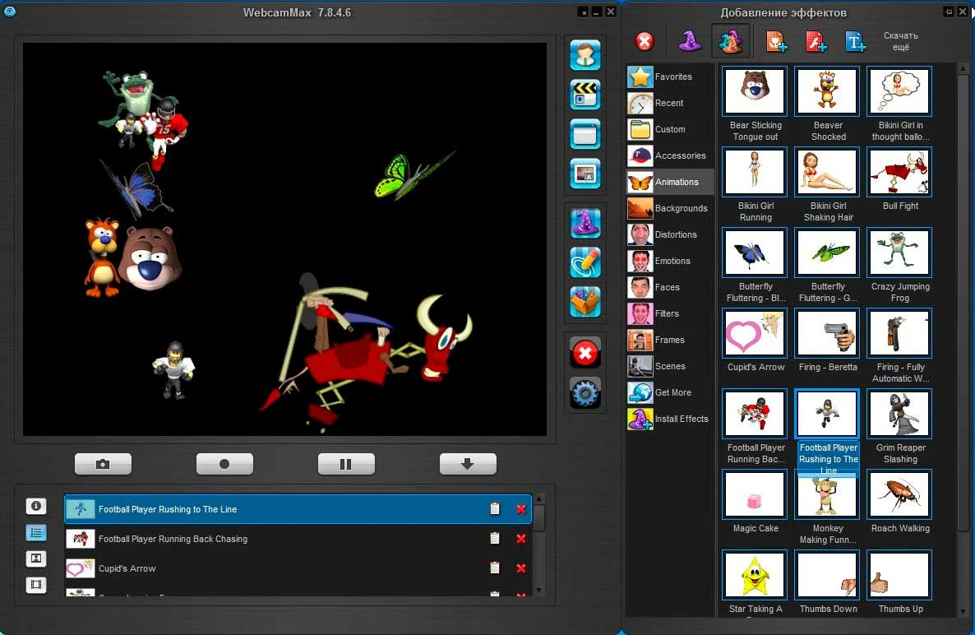This screenshot has width=975, height=635.
Task: Open the Filters category
Action: 670,313
